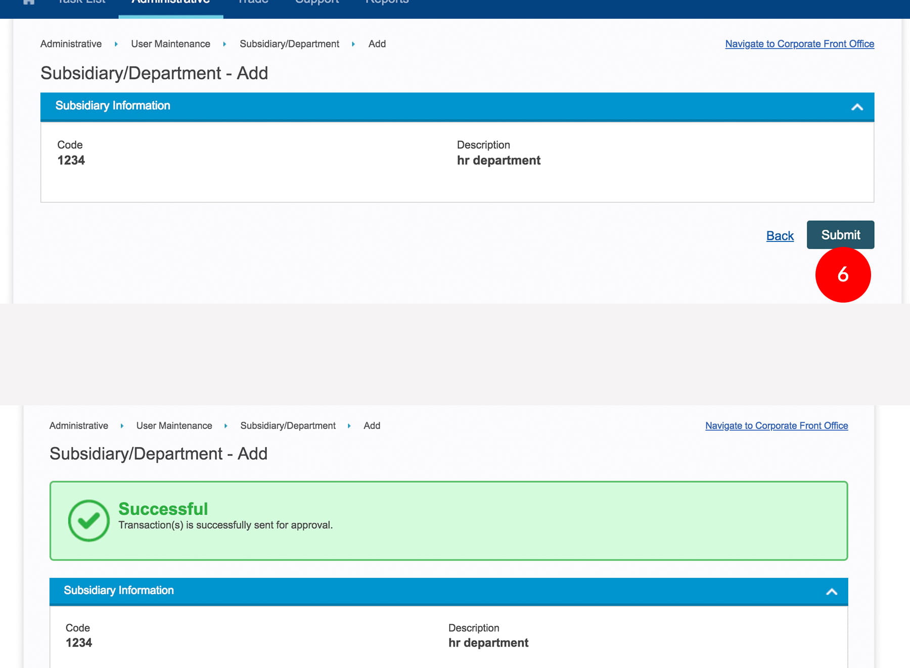Click the home icon in the navigation bar
Viewport: 910px width, 668px height.
click(29, 2)
